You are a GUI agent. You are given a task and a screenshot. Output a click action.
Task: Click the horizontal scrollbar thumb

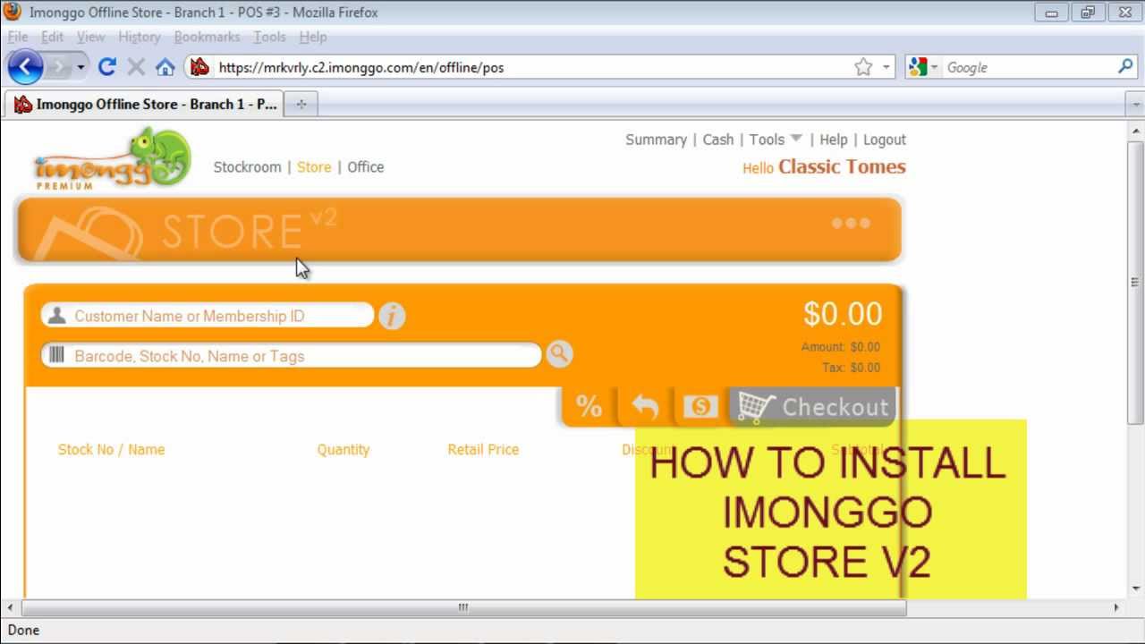tap(462, 607)
